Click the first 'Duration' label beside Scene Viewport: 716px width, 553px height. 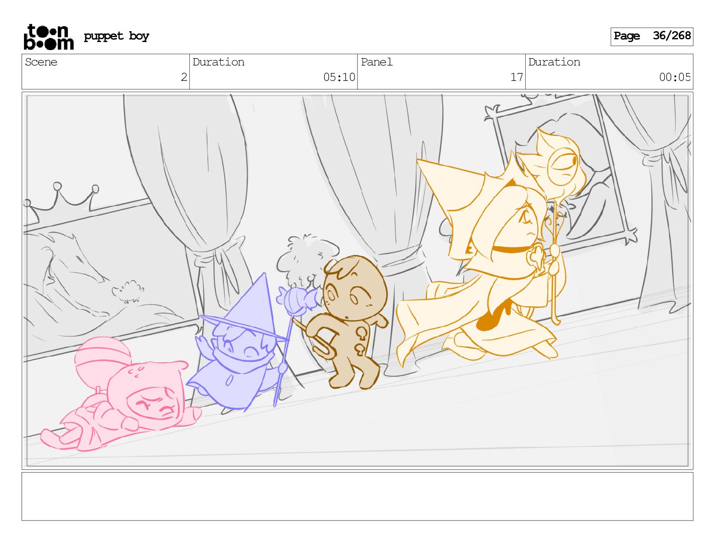218,62
